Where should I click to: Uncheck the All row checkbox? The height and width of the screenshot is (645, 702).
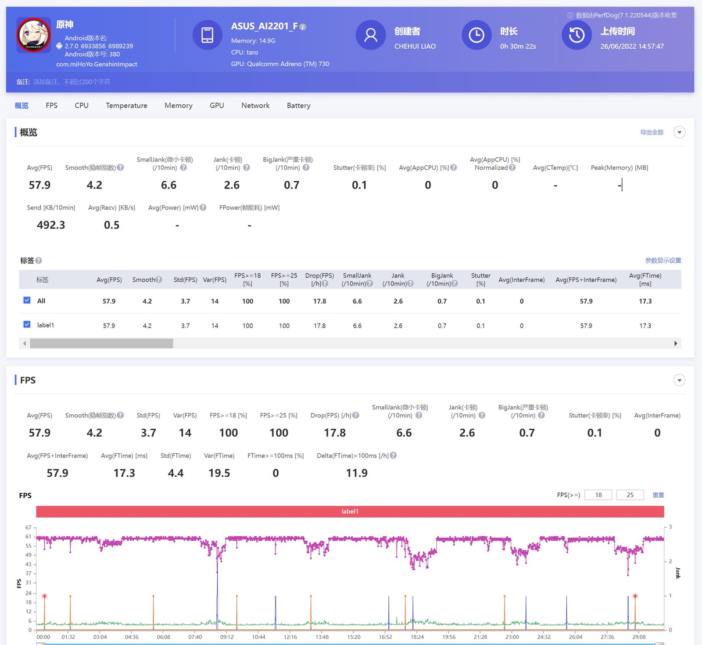pyautogui.click(x=27, y=300)
